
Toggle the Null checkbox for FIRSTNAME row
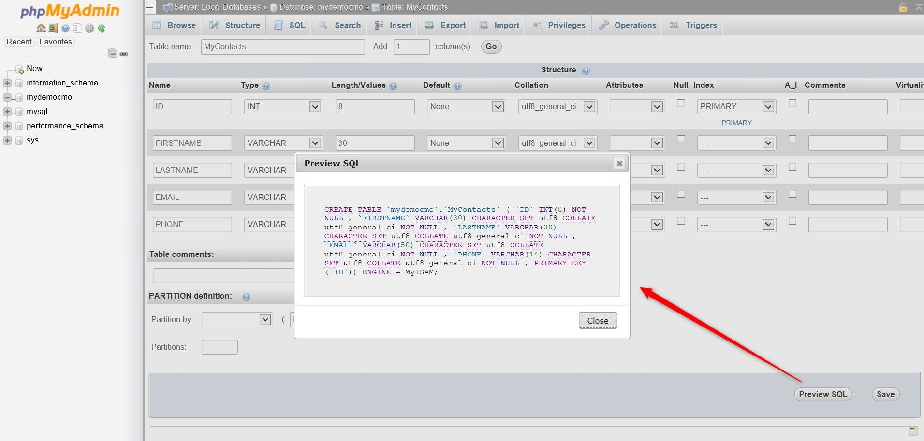[x=680, y=139]
